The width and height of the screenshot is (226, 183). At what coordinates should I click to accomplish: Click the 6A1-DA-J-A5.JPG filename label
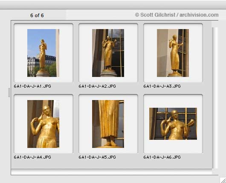97,157
